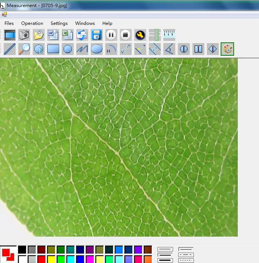Screen dimensions: 259x263
Task: Select the magnifier zoom tool
Action: pyautogui.click(x=24, y=49)
